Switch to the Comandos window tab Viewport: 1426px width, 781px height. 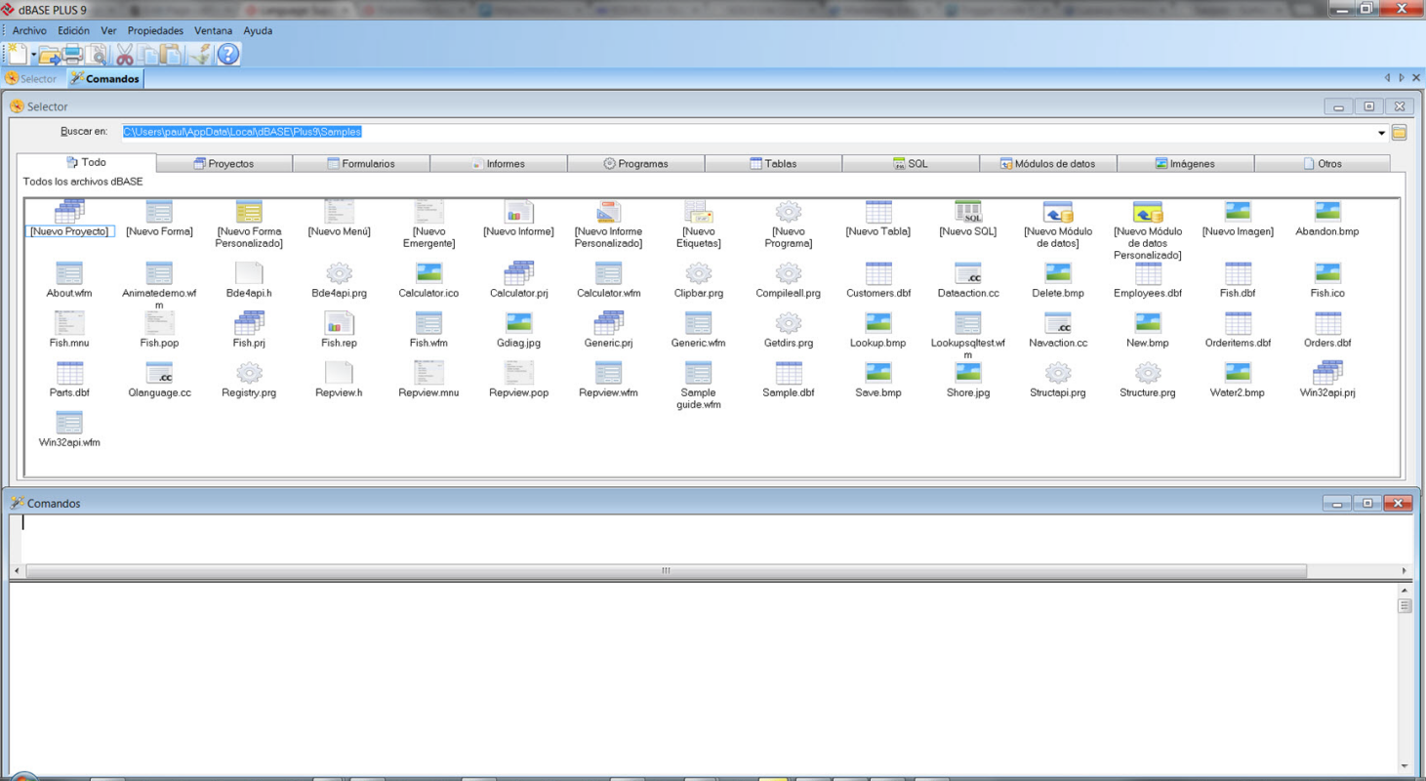coord(105,79)
